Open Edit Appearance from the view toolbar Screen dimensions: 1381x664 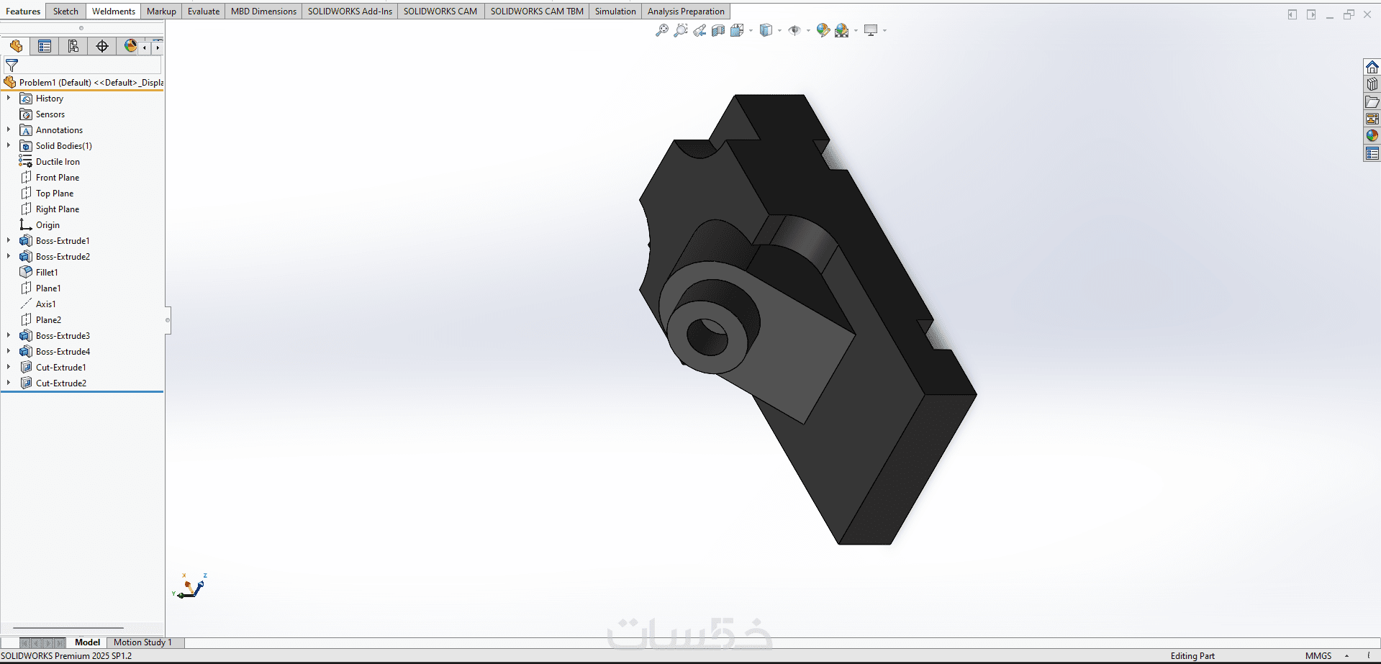(823, 30)
